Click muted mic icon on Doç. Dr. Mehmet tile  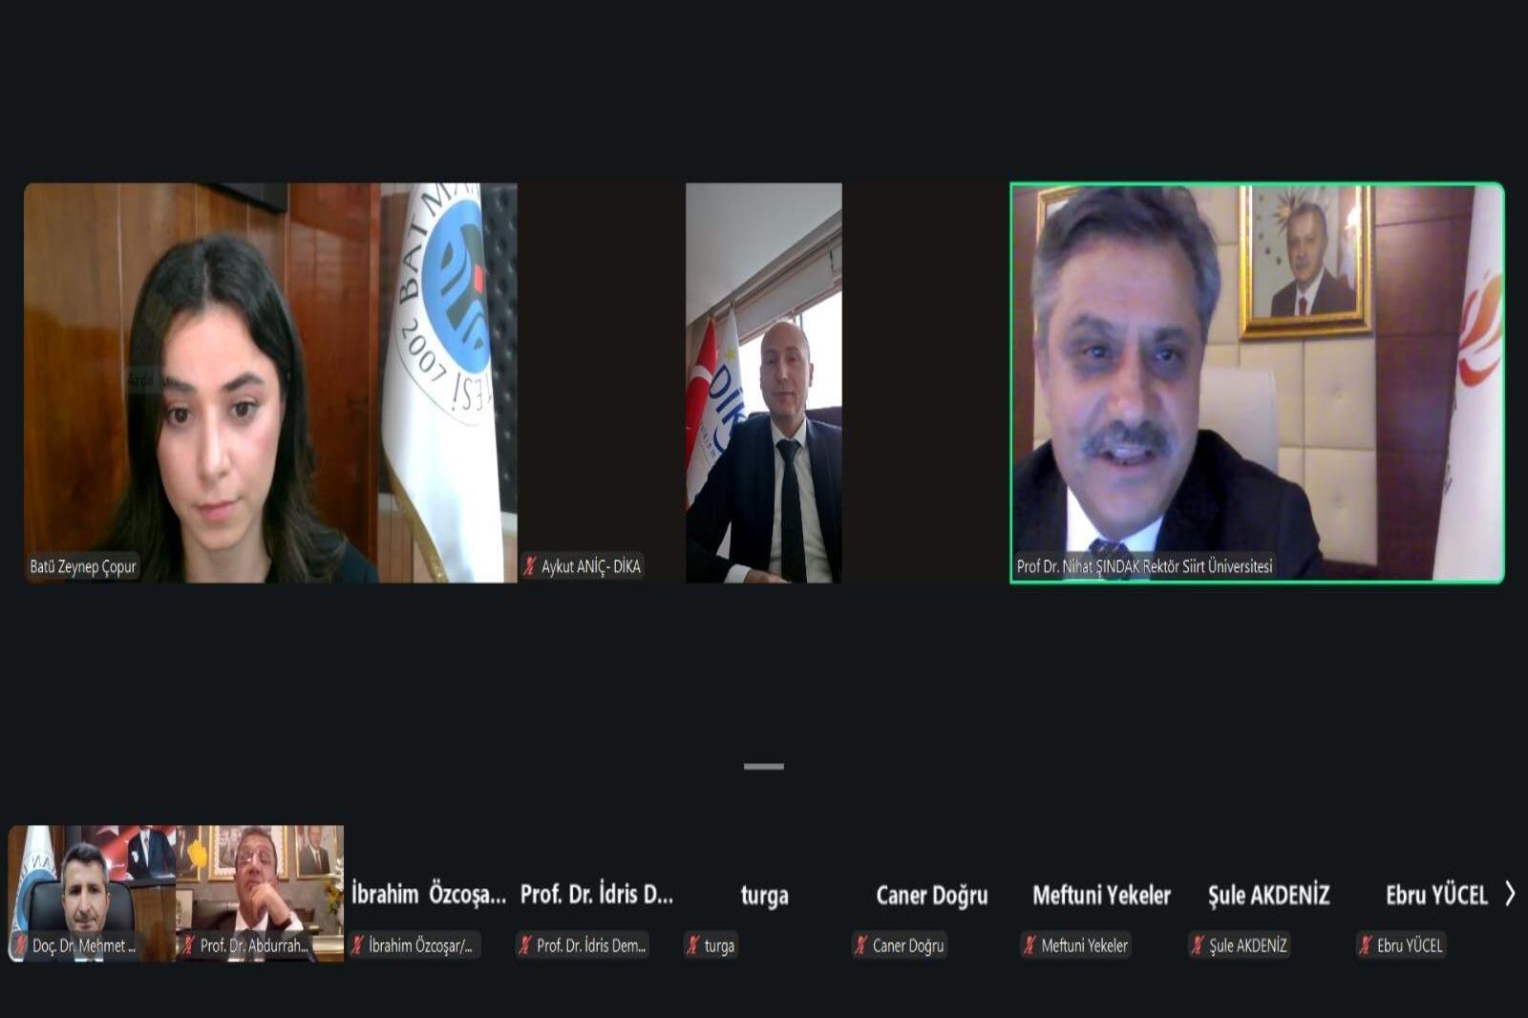tap(20, 945)
